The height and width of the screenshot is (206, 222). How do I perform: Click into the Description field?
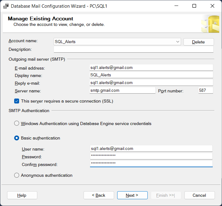click(134, 49)
